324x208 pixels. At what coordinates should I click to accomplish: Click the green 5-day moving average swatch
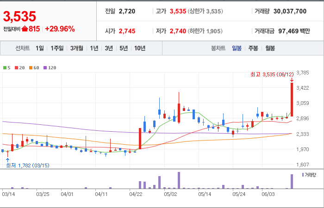point(5,67)
